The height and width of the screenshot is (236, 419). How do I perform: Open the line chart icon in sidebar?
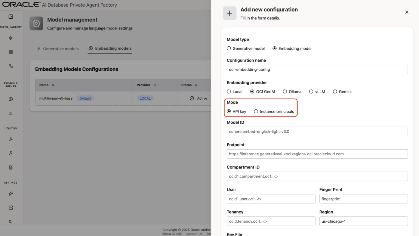(11, 113)
